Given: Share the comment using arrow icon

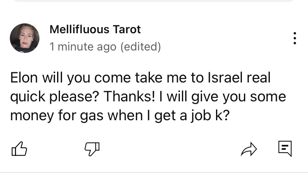Looking at the screenshot, I should coord(249,149).
